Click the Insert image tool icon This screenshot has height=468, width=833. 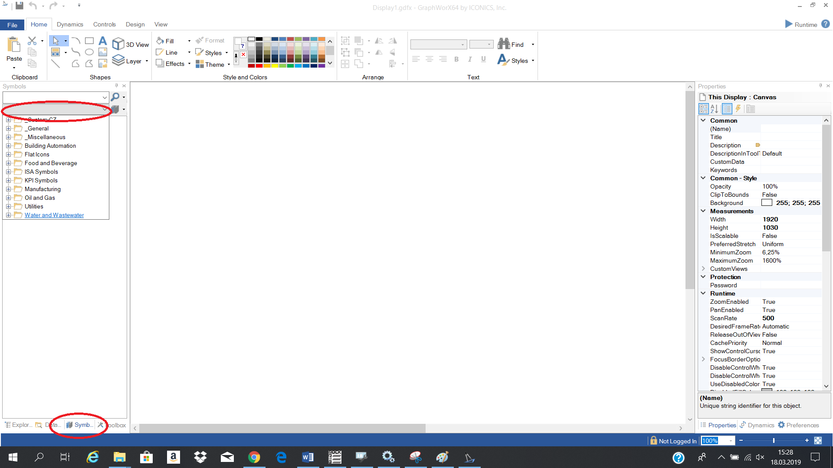click(x=103, y=52)
